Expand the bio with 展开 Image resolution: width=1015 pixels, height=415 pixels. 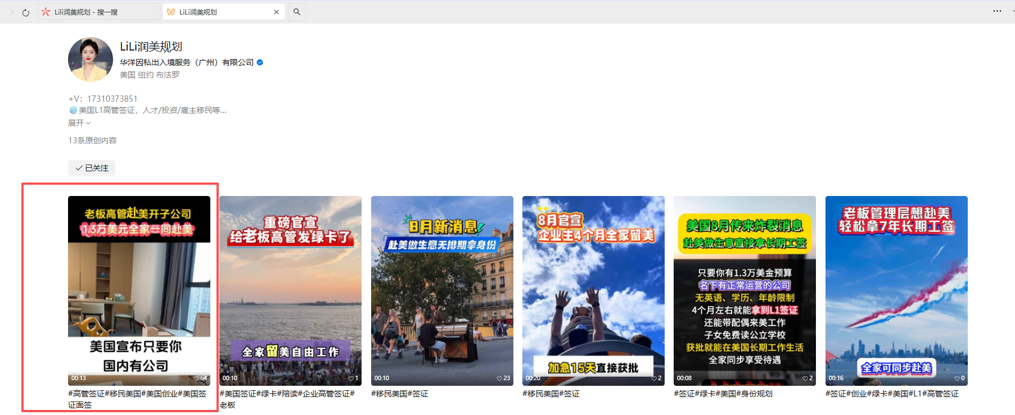(x=79, y=123)
